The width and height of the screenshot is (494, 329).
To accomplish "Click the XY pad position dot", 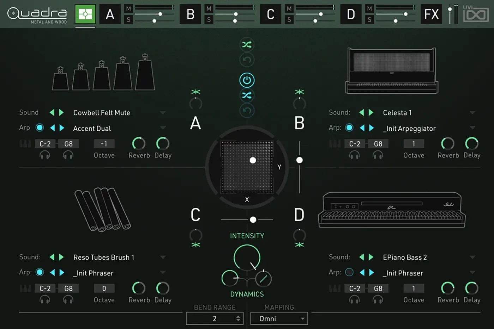I will pos(253,160).
